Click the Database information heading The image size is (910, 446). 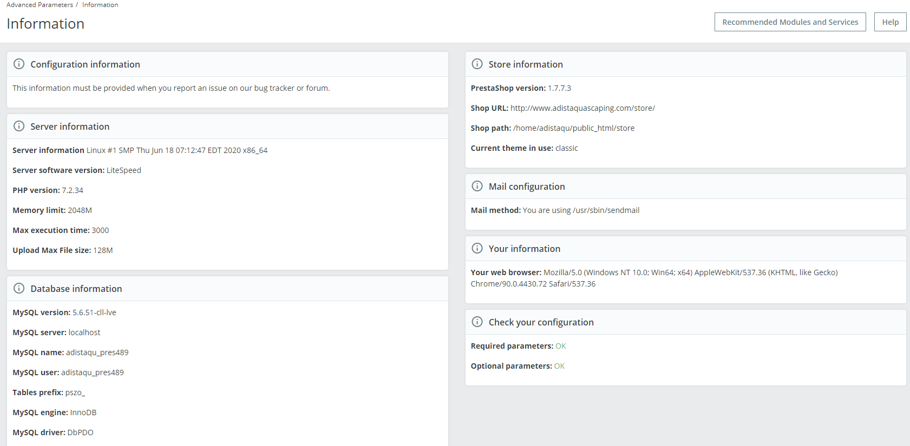[76, 289]
